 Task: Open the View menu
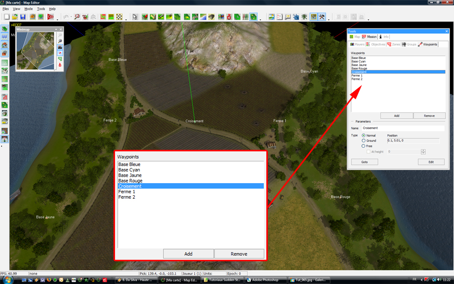coord(17,9)
